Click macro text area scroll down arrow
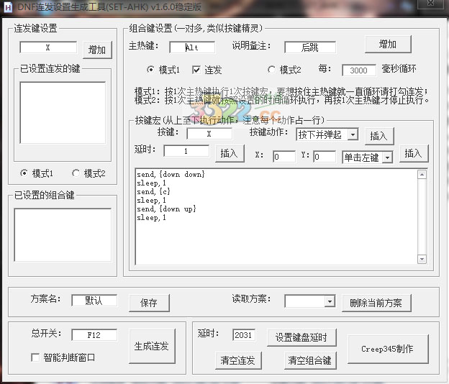Viewport: 449px width, 384px height. tap(422, 259)
